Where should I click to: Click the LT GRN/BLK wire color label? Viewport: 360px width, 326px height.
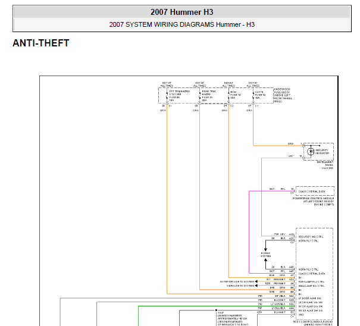[x=278, y=304]
